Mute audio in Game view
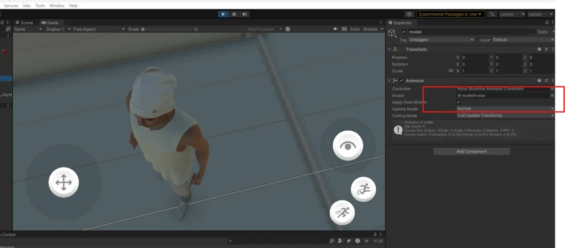 336,29
